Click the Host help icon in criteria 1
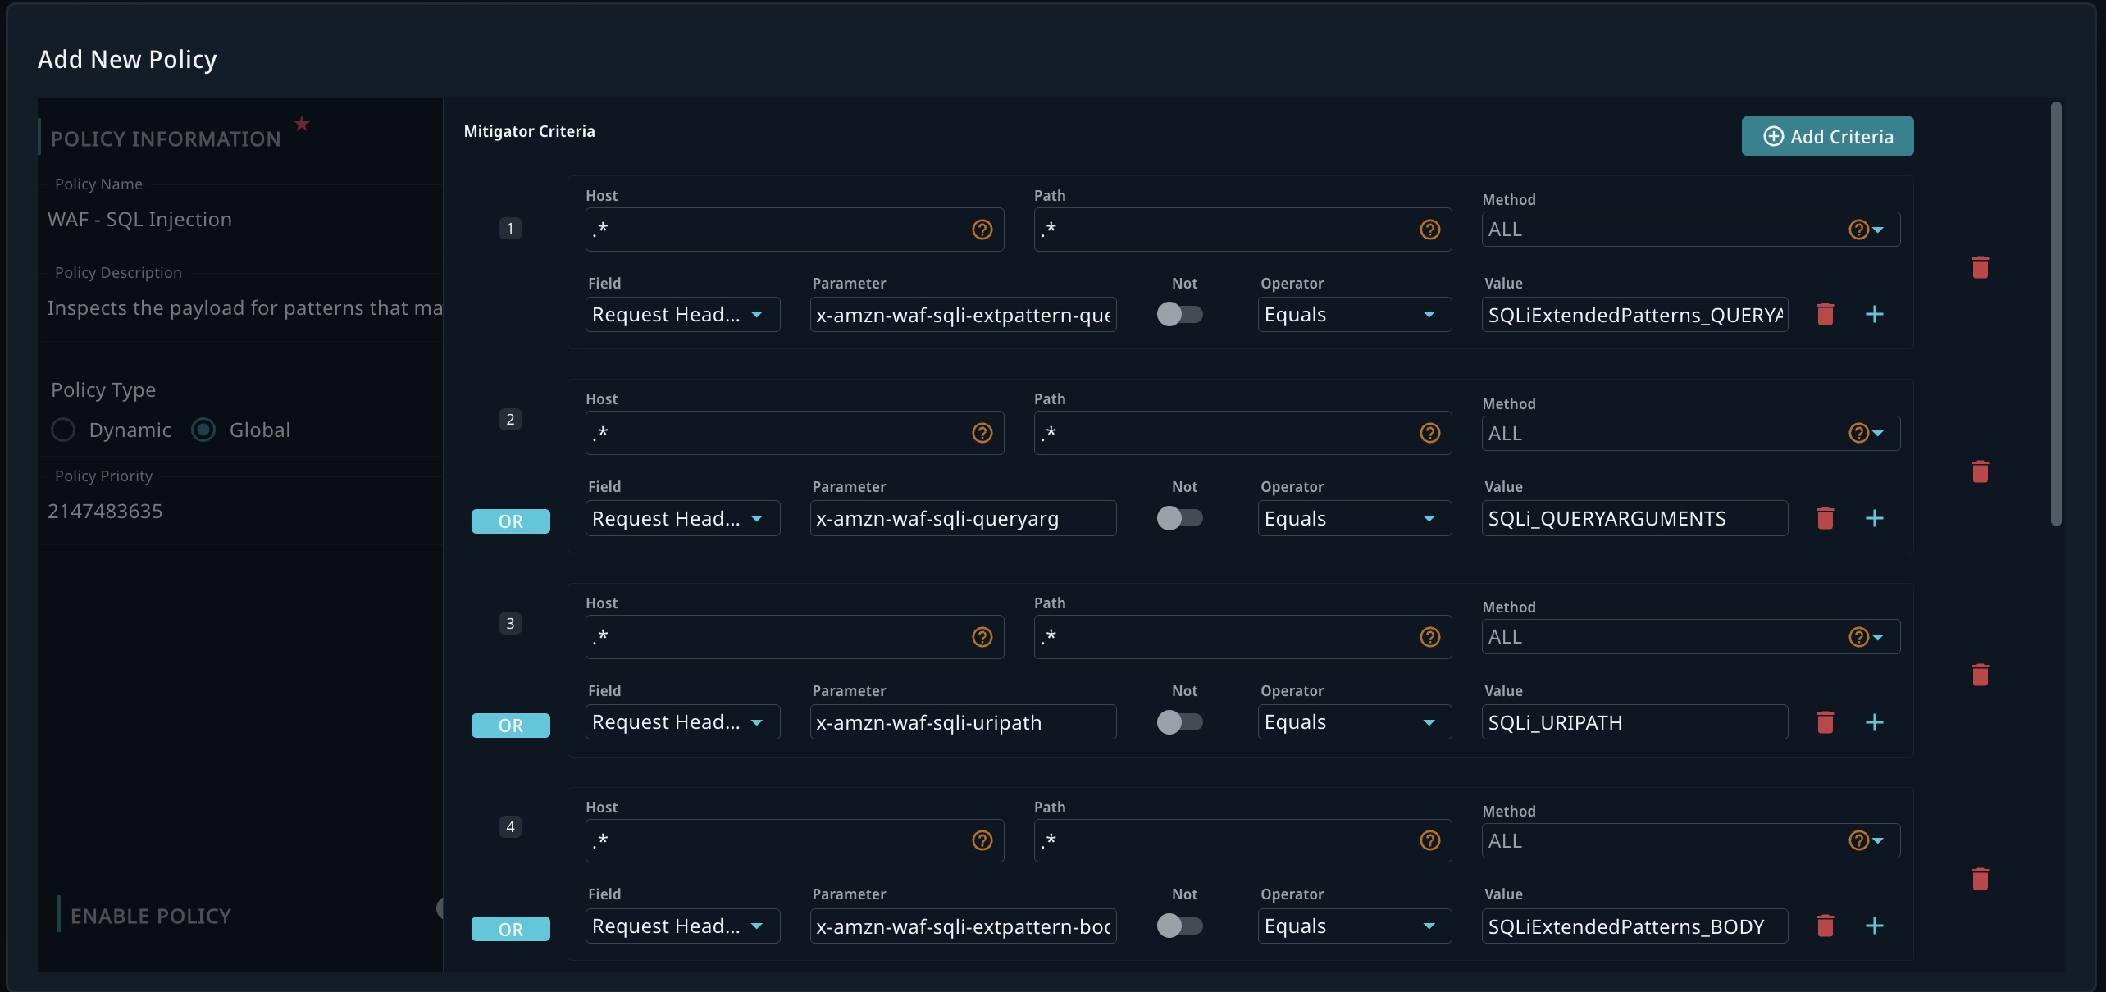This screenshot has height=992, width=2106. (x=982, y=230)
